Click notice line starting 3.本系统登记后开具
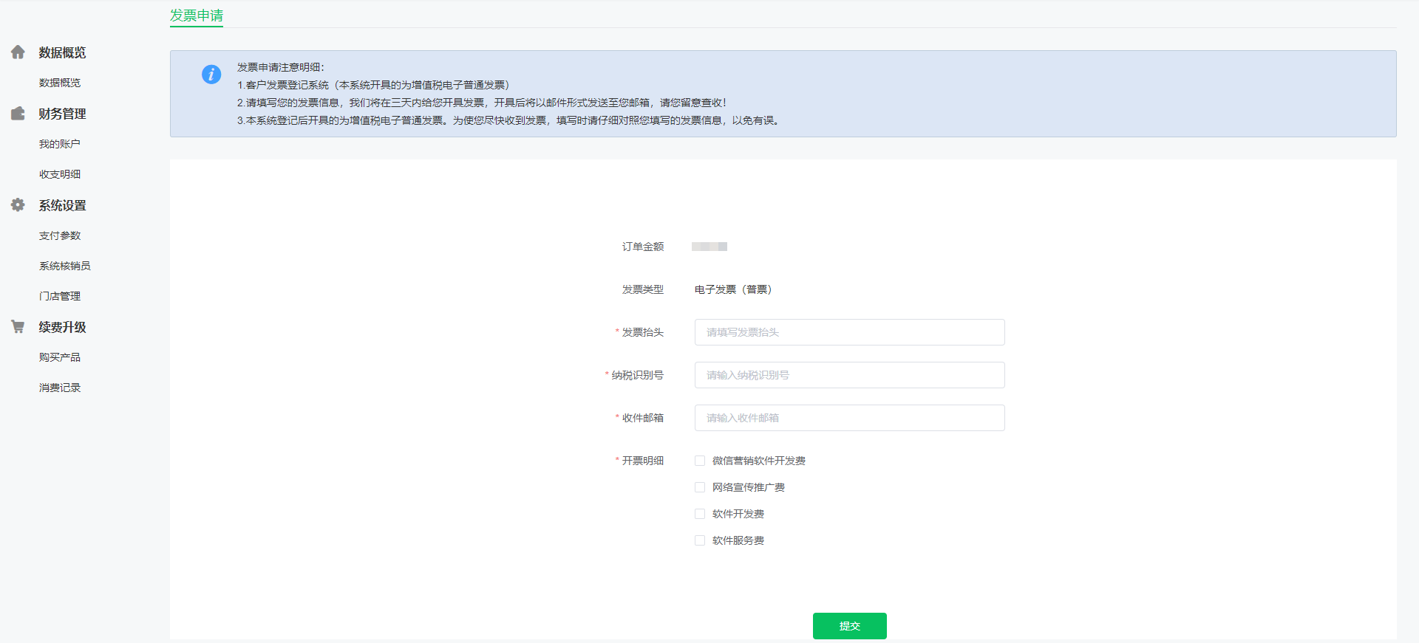Screen dimensions: 1419x643 point(508,120)
